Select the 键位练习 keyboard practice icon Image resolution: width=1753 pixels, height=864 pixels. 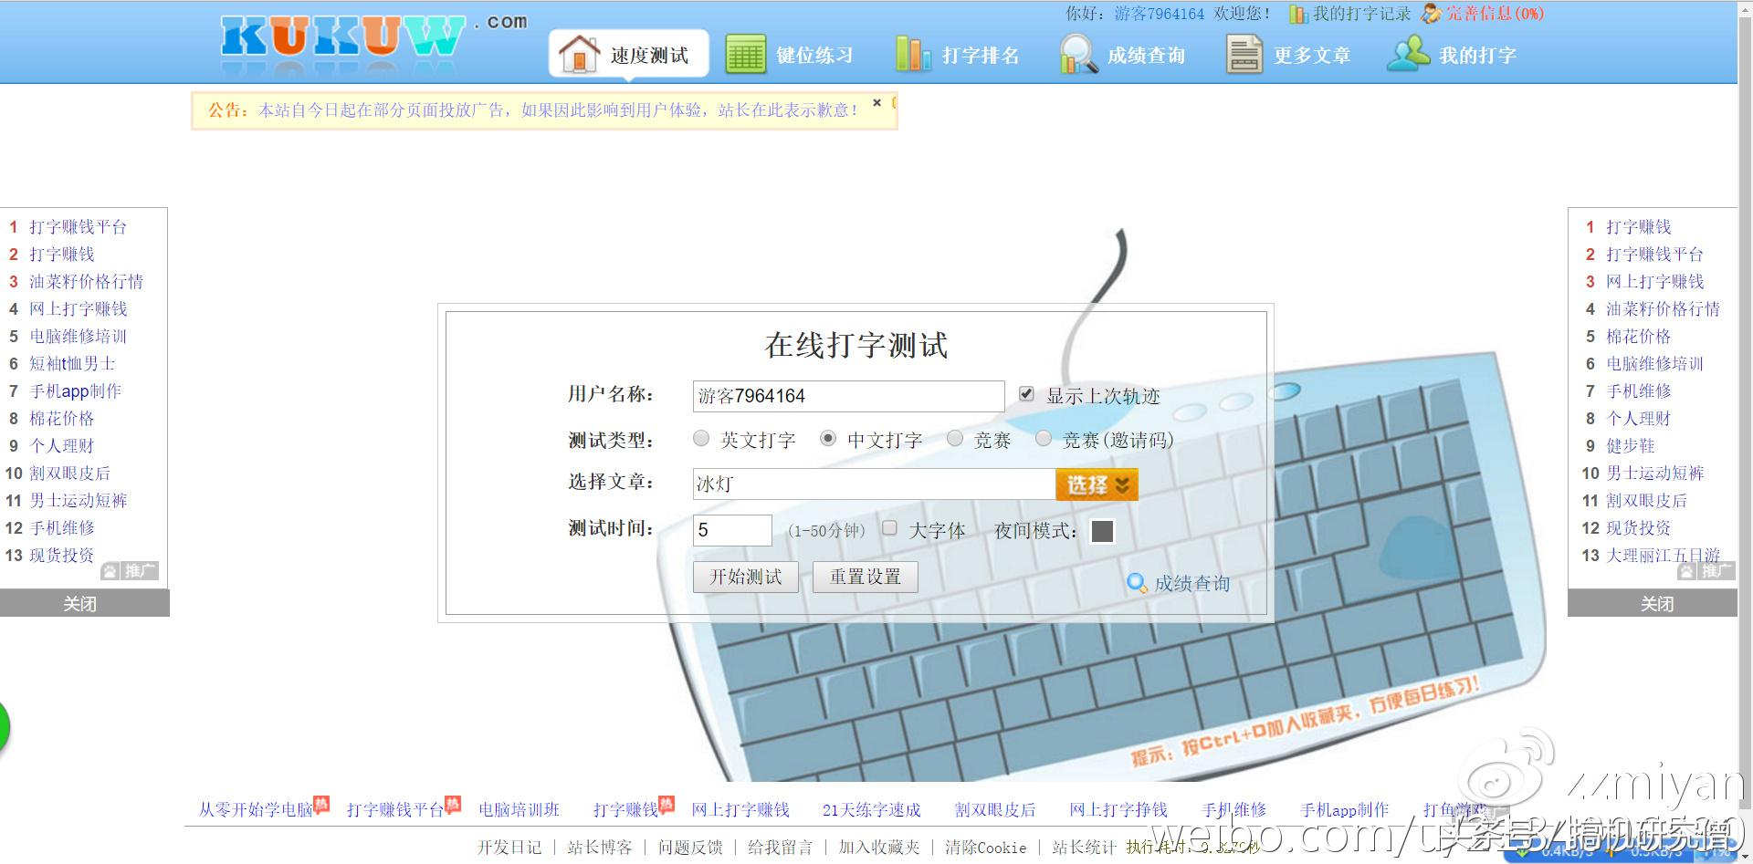[x=745, y=53]
